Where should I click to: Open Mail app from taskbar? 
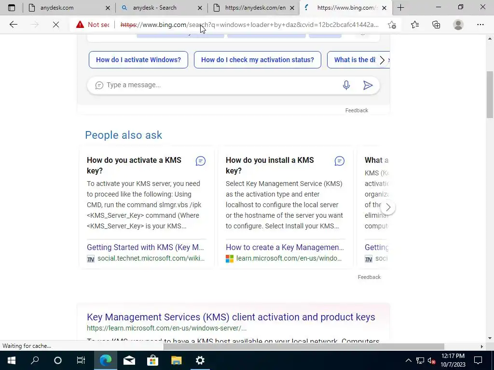[129, 360]
